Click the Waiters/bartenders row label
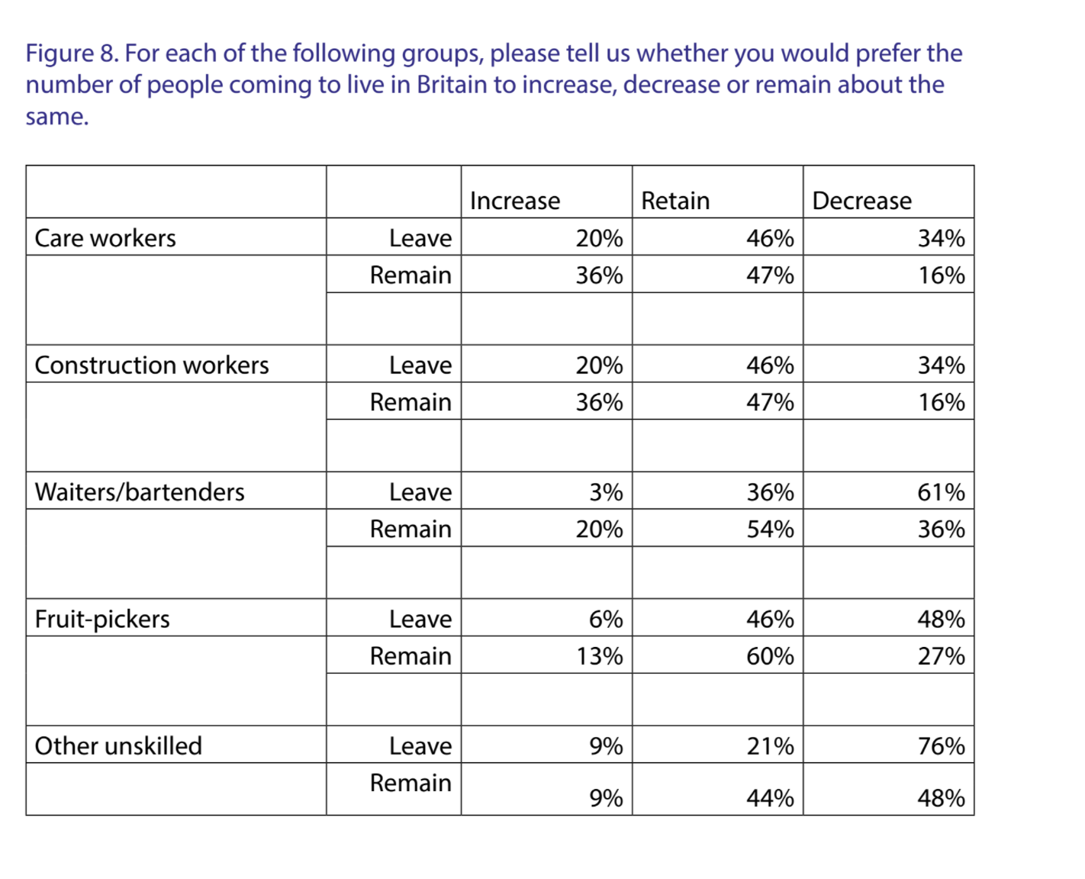This screenshot has width=1085, height=879. pyautogui.click(x=140, y=492)
